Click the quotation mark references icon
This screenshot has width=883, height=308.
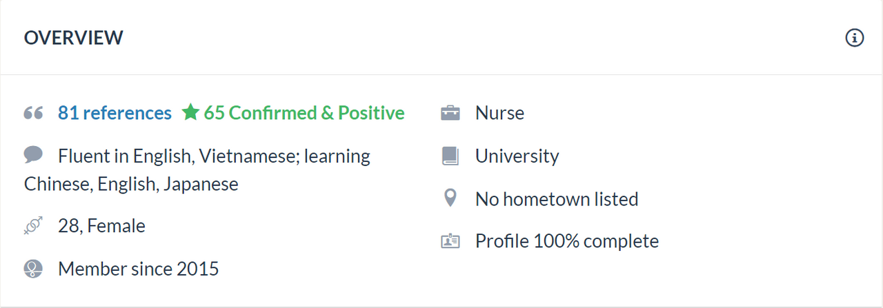point(33,113)
